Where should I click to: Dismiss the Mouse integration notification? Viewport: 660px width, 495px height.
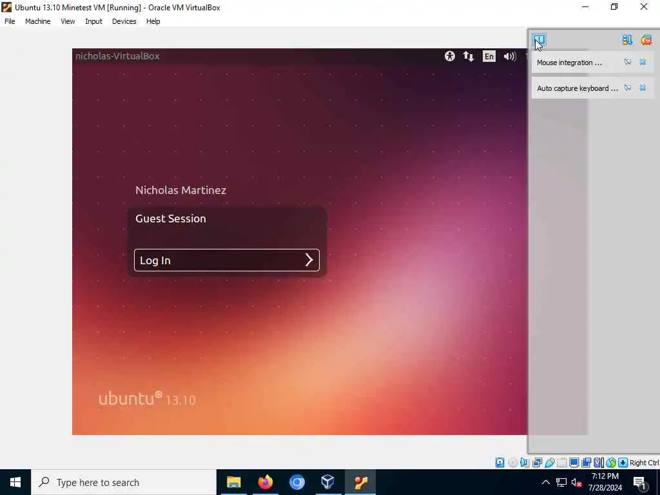[x=643, y=63]
